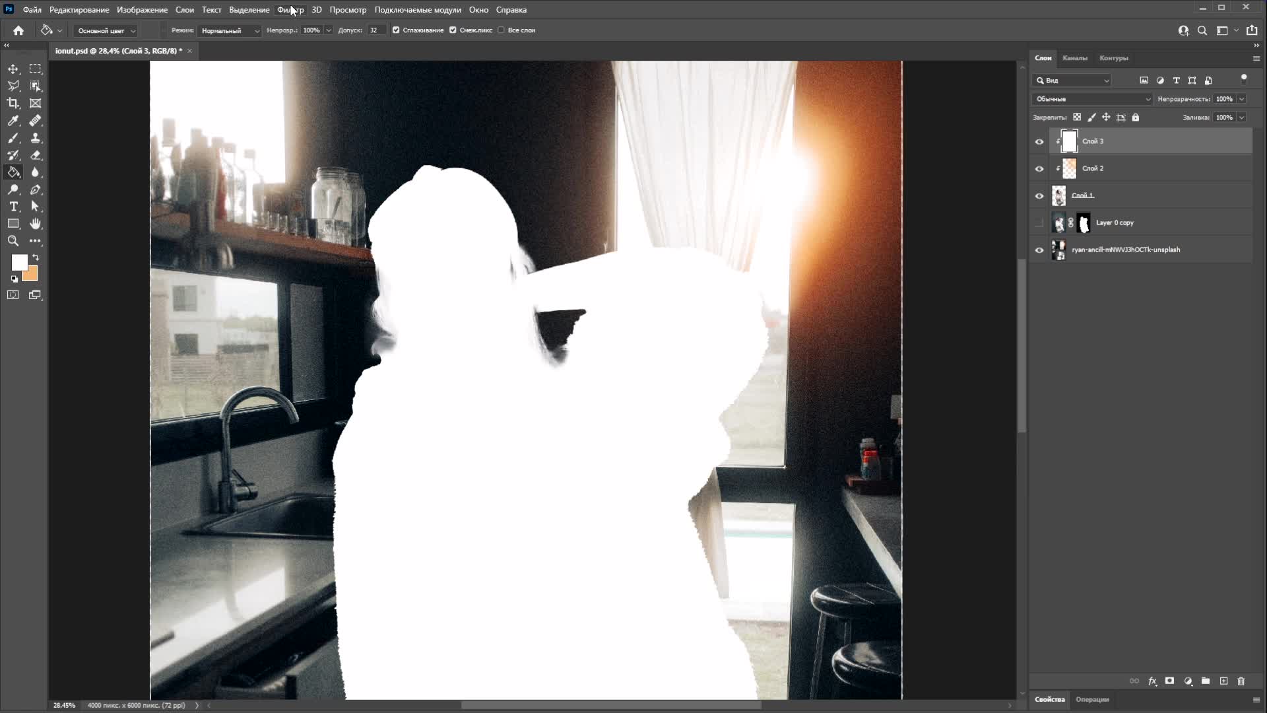Open the Изображение menu
Screen dimensions: 1267x713
tap(142, 10)
